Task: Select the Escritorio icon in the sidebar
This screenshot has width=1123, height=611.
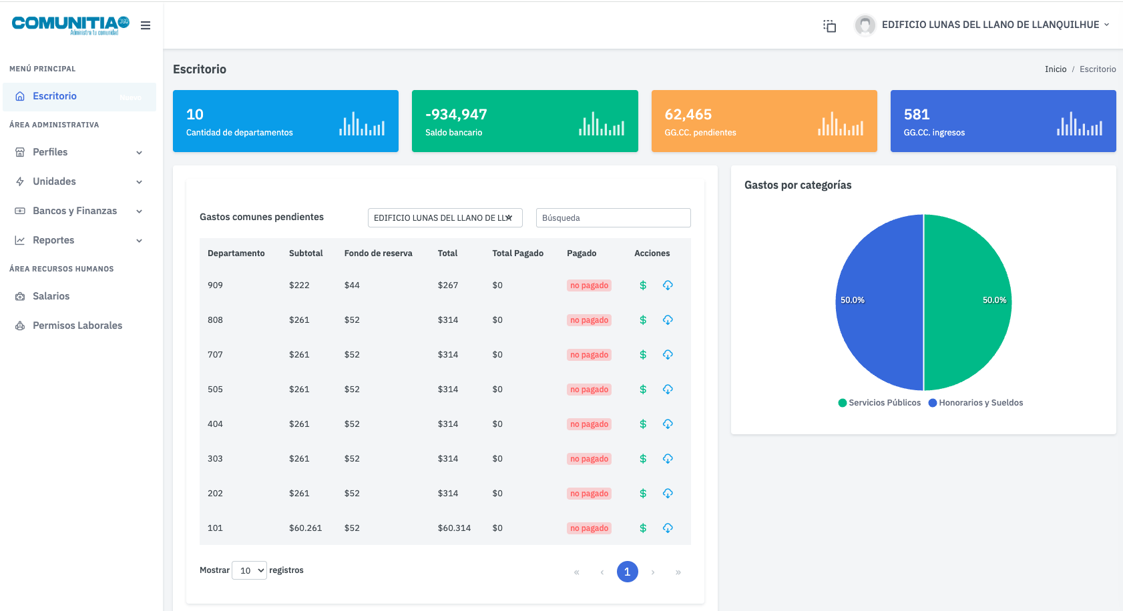Action: [20, 96]
